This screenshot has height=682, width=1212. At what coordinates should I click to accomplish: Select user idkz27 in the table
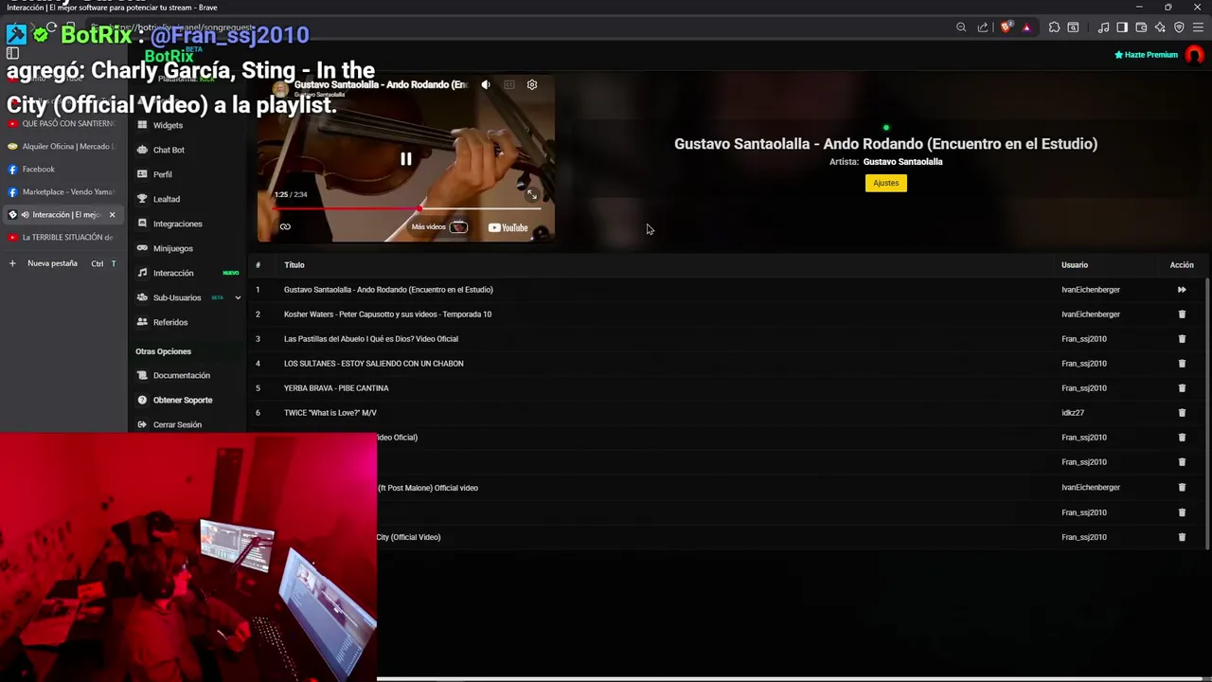pyautogui.click(x=1073, y=413)
